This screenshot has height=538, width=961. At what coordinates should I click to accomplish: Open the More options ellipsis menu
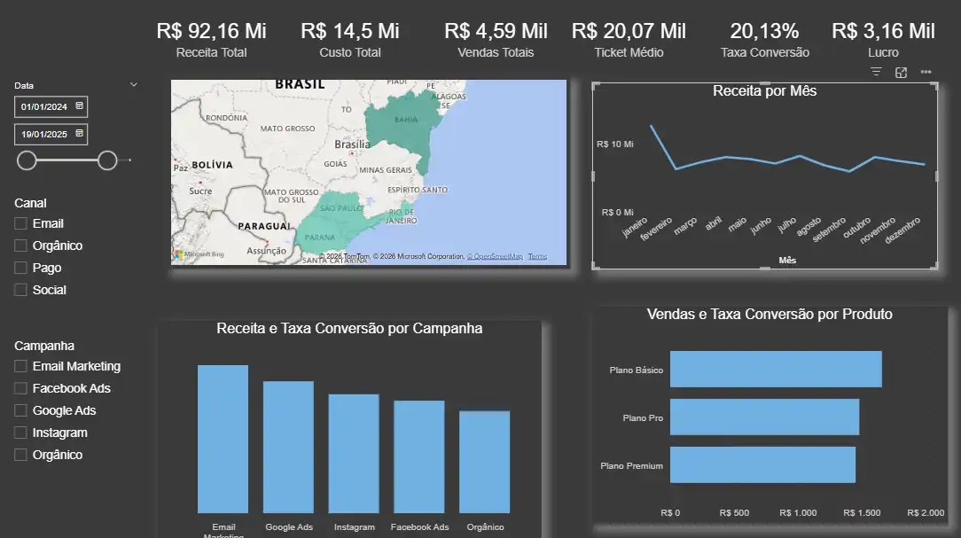point(926,73)
